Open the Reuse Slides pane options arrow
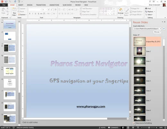Image resolution: width=167 pixels, height=129 pixels. click(162, 22)
